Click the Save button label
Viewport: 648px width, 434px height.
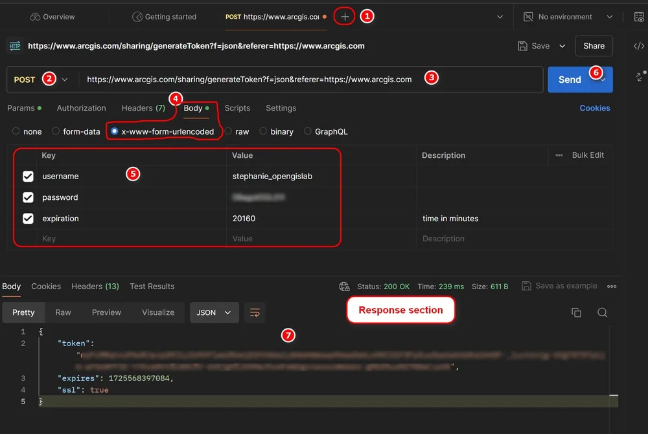click(x=540, y=46)
